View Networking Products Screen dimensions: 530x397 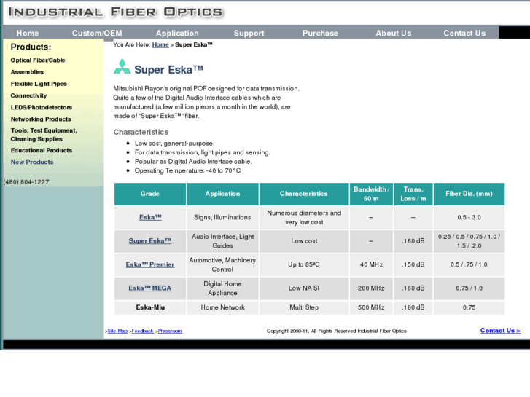tap(41, 119)
